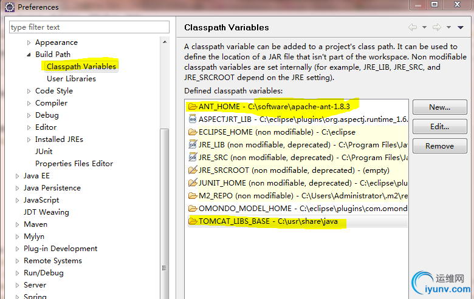Screen dimensions: 474x299
Task: Open the view menu dropdown triangle
Action: (x=461, y=27)
